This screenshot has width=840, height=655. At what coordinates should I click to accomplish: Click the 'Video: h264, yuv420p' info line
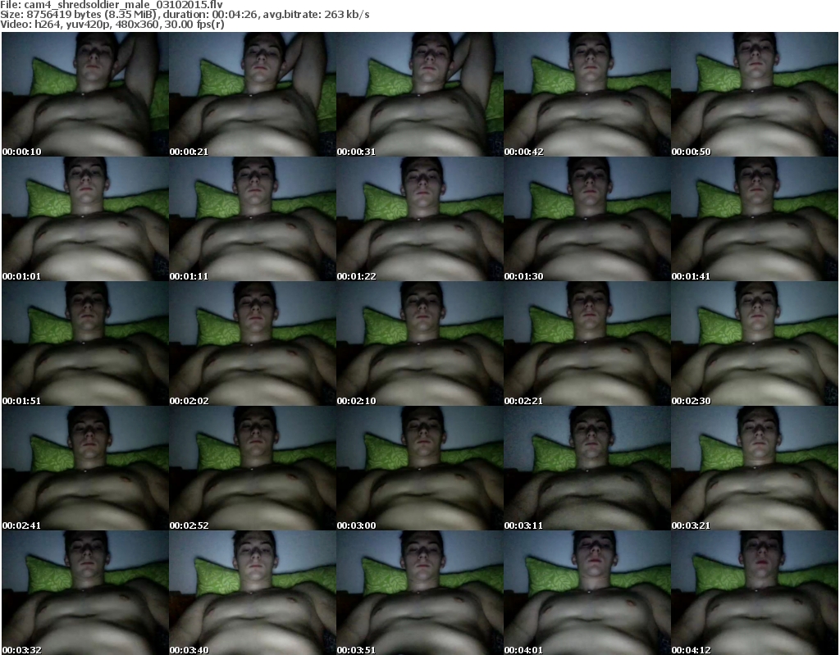coord(112,25)
